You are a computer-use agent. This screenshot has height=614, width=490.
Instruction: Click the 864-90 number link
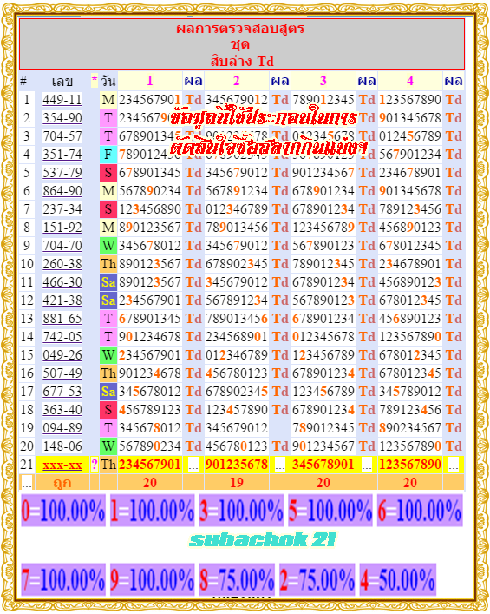point(62,191)
